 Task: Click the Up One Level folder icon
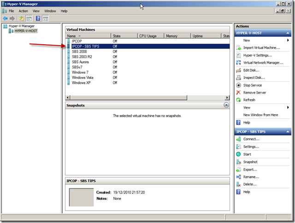(22, 18)
